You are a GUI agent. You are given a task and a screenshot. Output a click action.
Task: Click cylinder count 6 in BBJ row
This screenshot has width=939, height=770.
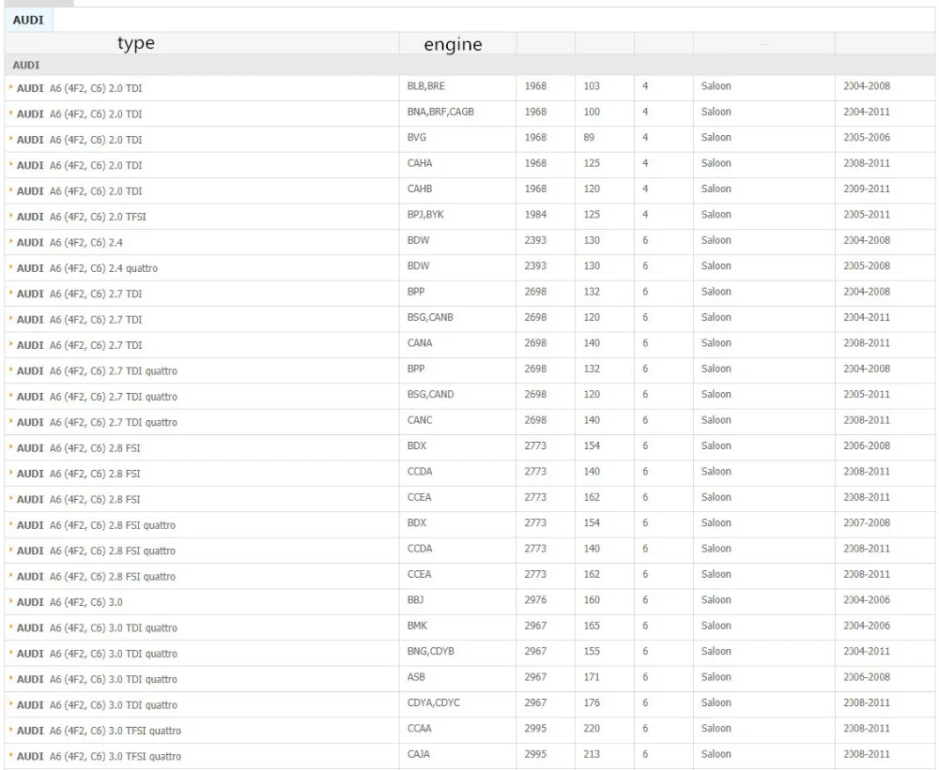(x=645, y=600)
